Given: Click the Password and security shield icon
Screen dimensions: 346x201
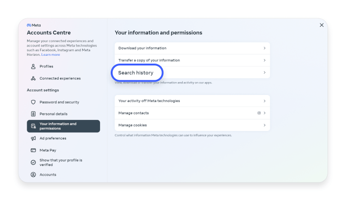Looking at the screenshot, I should [33, 102].
